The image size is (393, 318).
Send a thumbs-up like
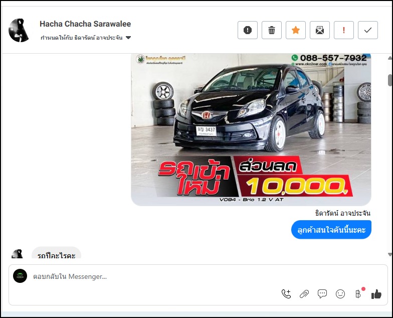coord(376,294)
